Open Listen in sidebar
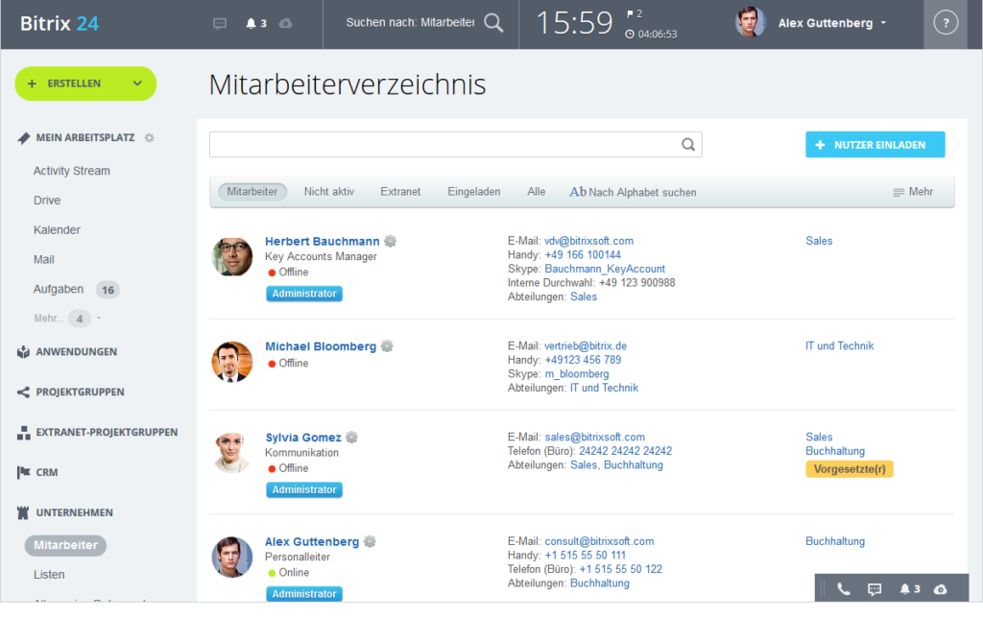Viewport: 983px width, 618px height. 49,575
